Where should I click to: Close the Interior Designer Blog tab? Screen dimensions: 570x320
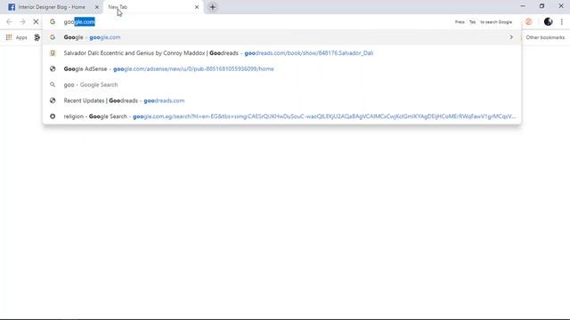coord(97,7)
